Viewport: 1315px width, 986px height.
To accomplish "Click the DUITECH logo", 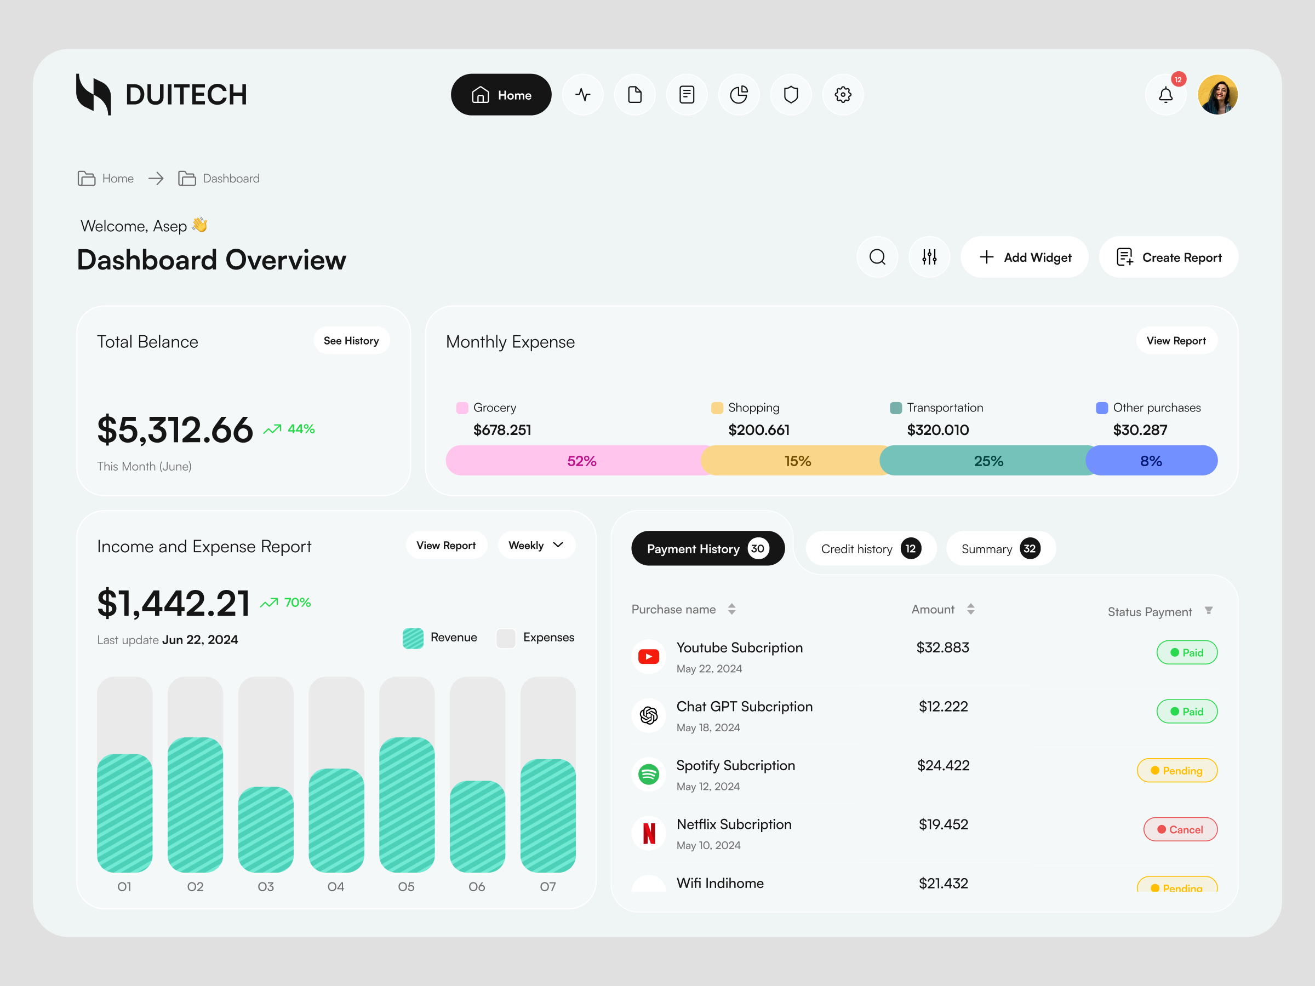I will (161, 93).
